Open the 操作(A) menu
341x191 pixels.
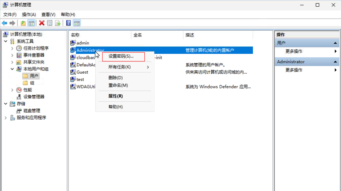(x=29, y=14)
